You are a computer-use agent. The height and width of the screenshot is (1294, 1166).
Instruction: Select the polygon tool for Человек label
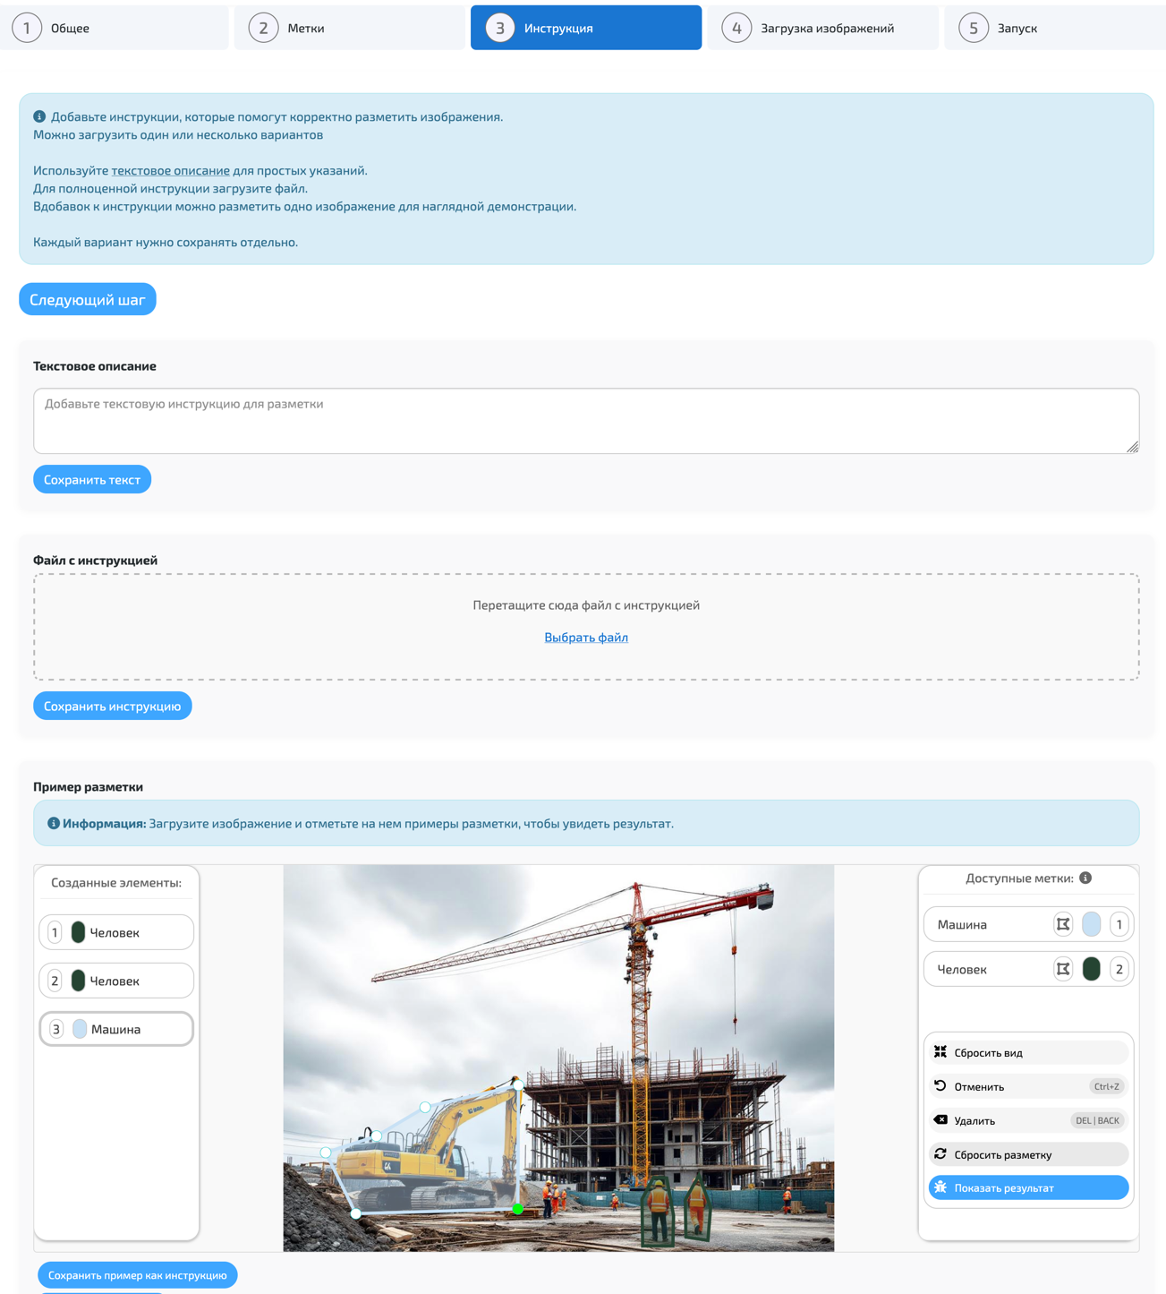tap(1062, 969)
